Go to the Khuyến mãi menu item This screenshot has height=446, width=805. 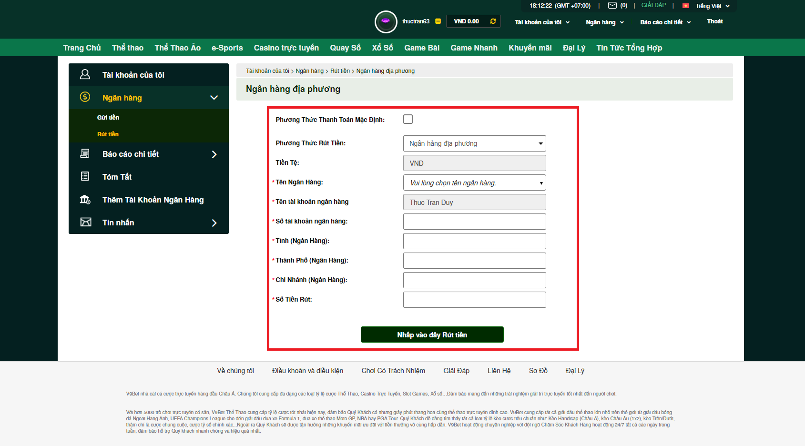click(530, 48)
